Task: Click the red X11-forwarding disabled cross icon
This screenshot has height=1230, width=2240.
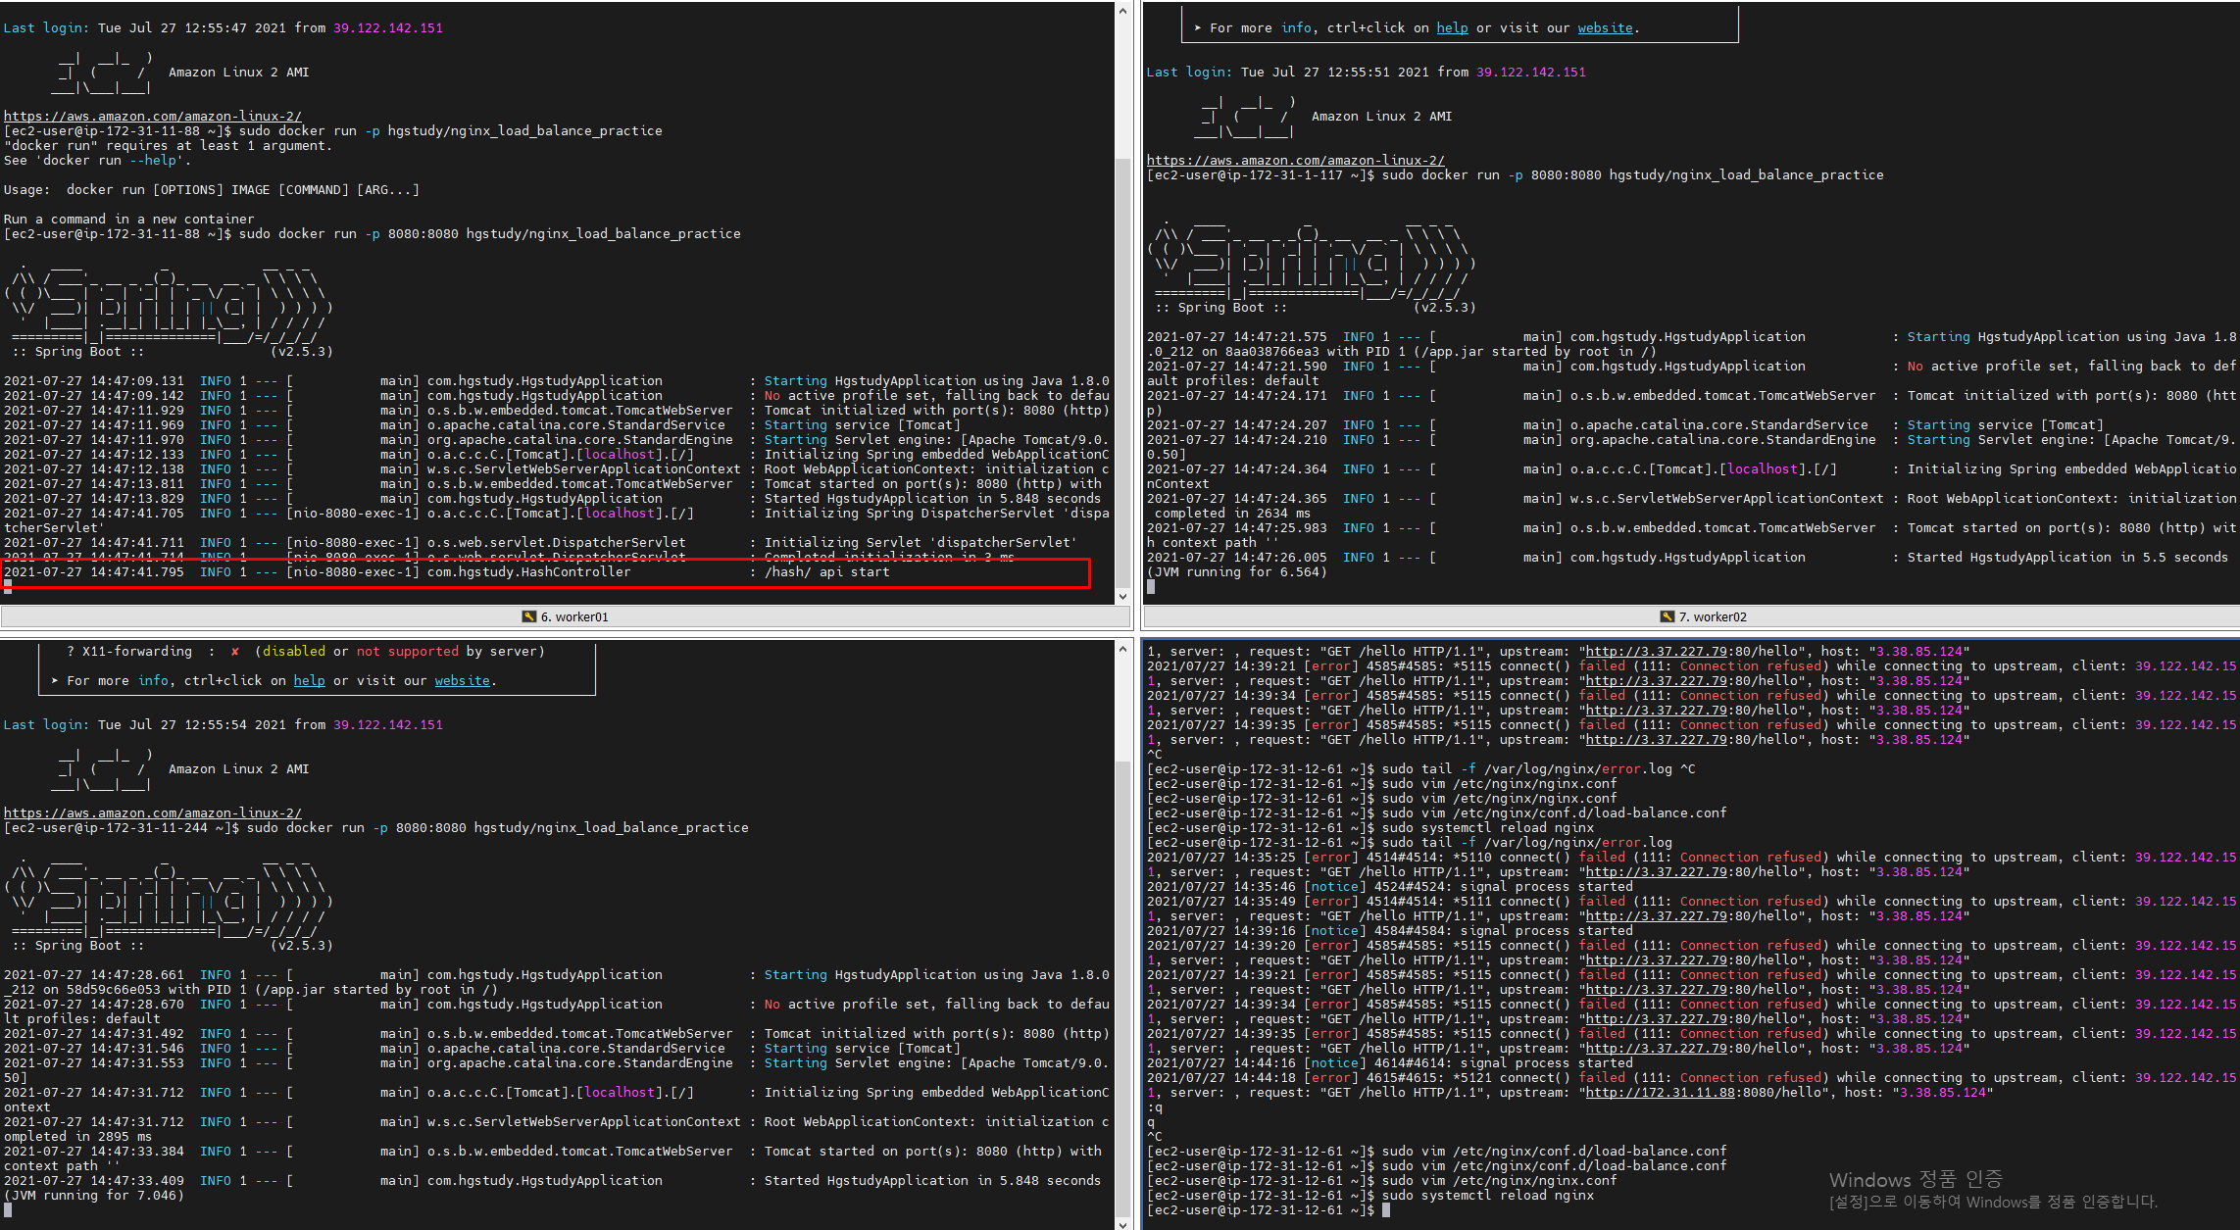Action: (x=234, y=650)
